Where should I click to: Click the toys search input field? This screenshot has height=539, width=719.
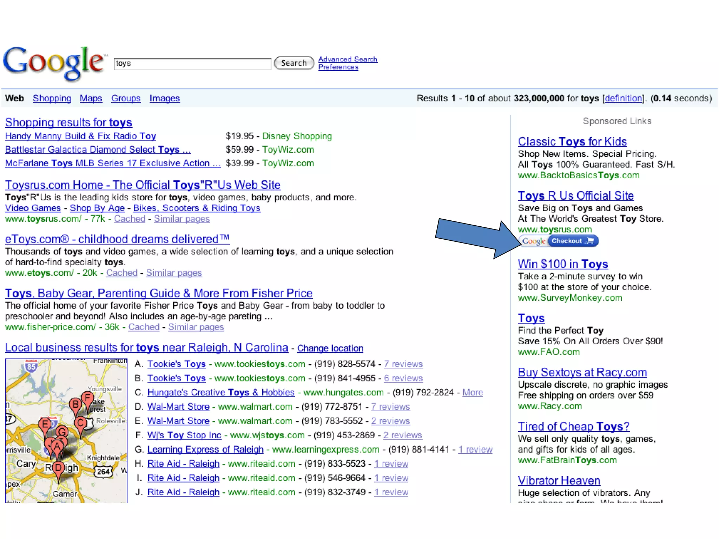click(192, 64)
